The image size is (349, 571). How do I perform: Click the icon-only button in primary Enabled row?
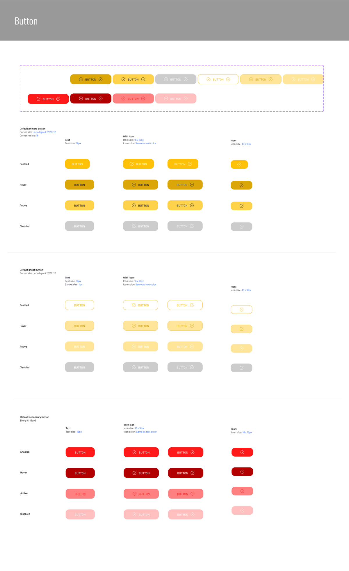click(x=239, y=165)
